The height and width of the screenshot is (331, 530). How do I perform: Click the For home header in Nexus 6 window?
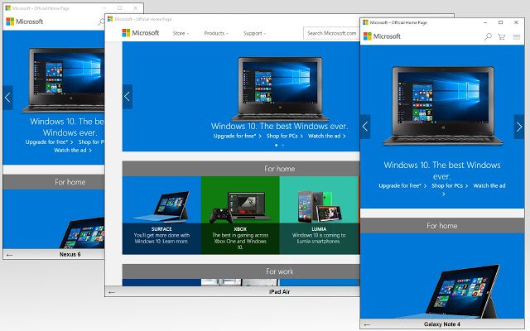(x=54, y=182)
